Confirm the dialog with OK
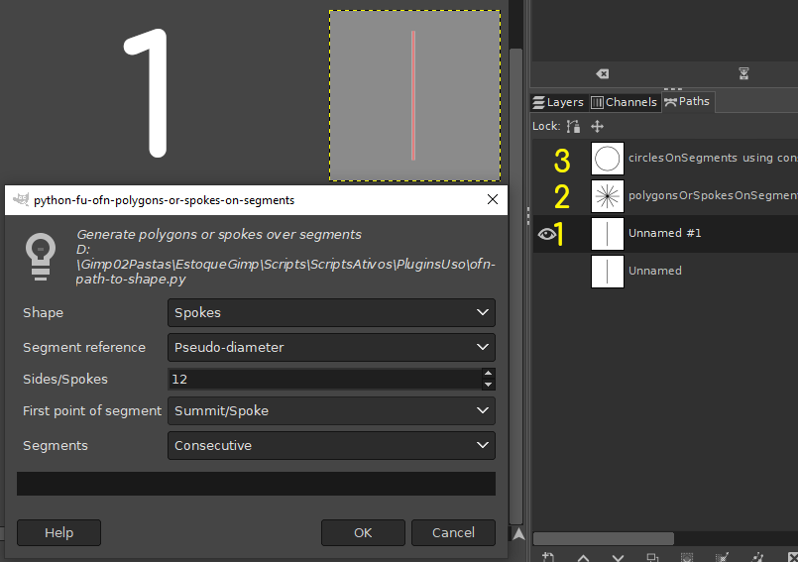This screenshot has width=798, height=562. 363,532
